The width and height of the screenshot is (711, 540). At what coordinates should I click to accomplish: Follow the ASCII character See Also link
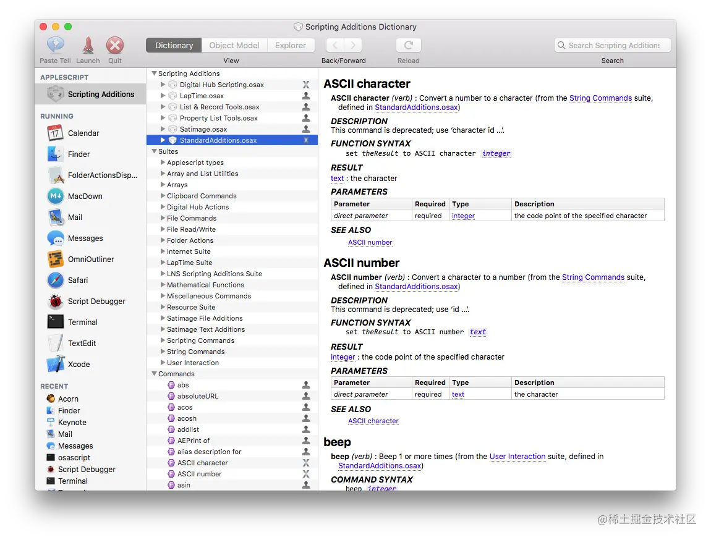[x=373, y=421]
